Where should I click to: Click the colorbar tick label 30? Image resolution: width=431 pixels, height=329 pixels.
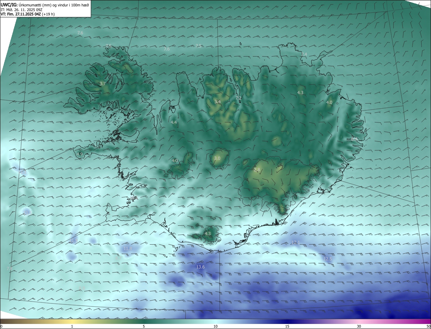click(359, 327)
